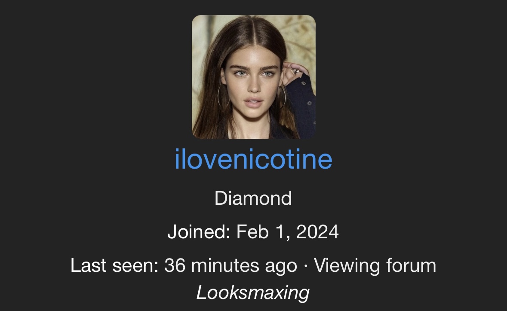
Task: Open the ilovenicotine profile avatar image
Action: click(x=254, y=77)
